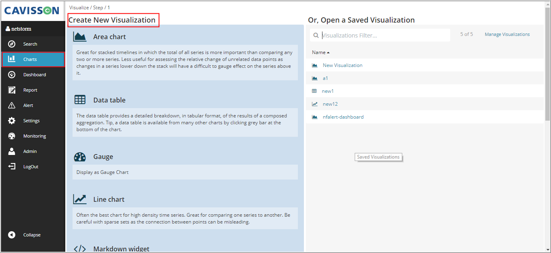Click the Markdown widget code icon
The height and width of the screenshot is (253, 551).
[80, 249]
